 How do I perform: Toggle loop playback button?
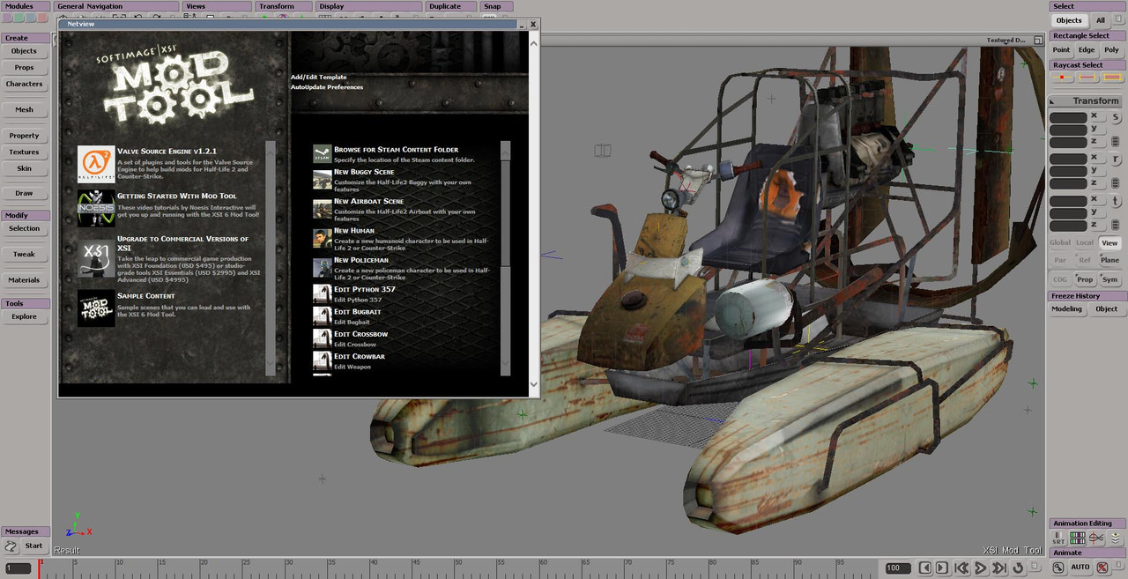point(1018,568)
